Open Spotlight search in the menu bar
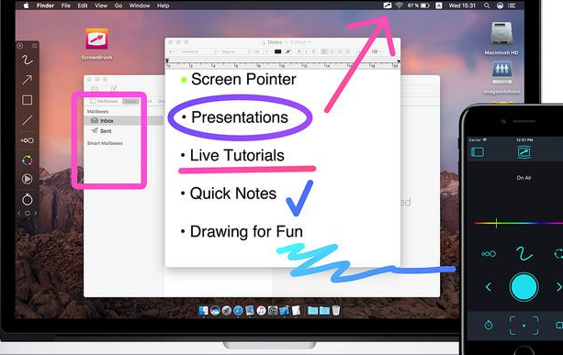Viewport: 563px width, 355px height. coord(487,6)
